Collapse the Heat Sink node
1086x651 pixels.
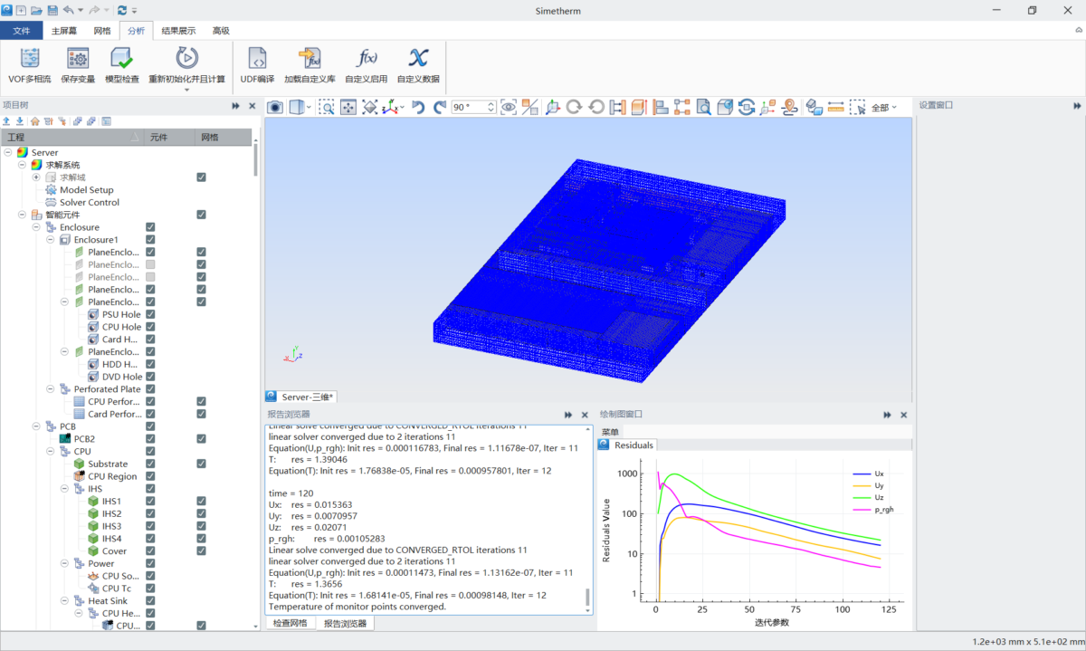(x=65, y=600)
